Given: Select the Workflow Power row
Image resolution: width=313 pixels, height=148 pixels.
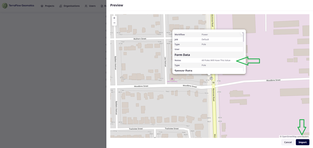Looking at the screenshot, I should coord(208,34).
